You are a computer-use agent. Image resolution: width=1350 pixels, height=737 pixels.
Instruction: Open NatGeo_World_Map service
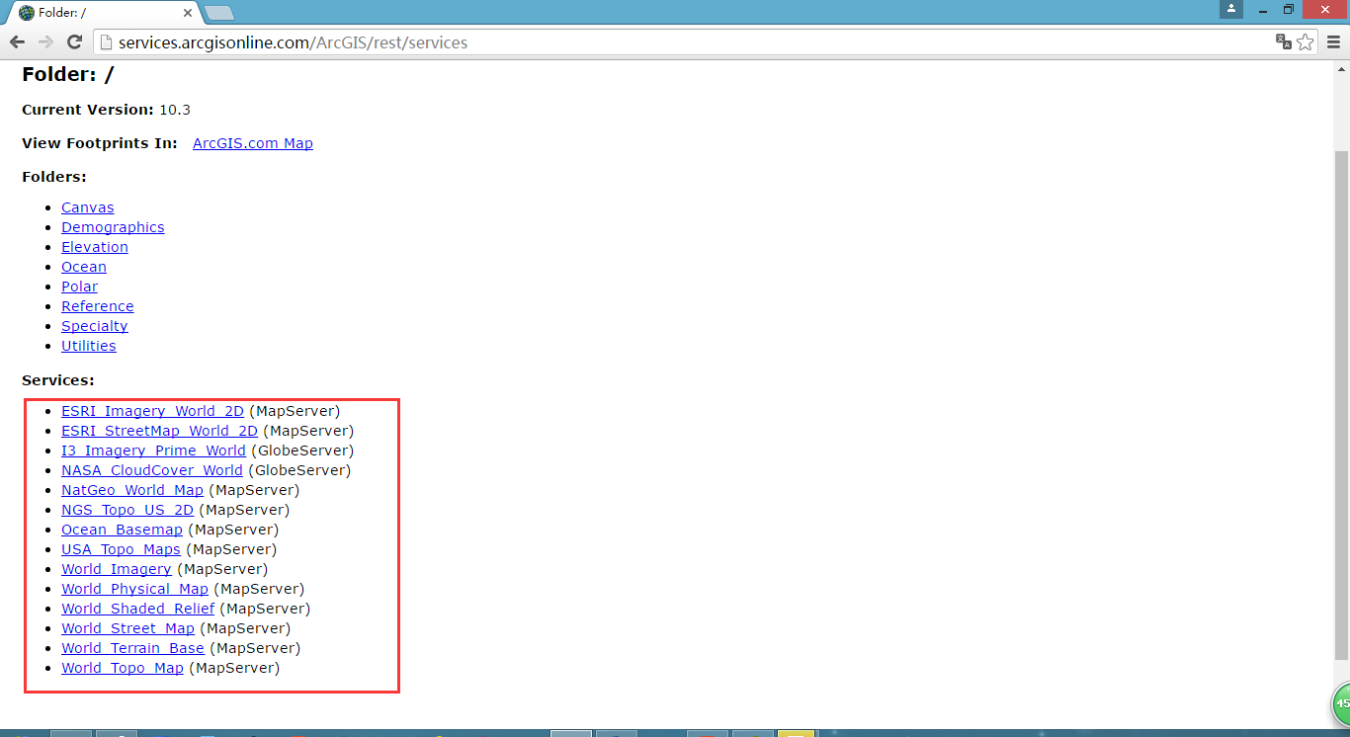[x=132, y=490]
